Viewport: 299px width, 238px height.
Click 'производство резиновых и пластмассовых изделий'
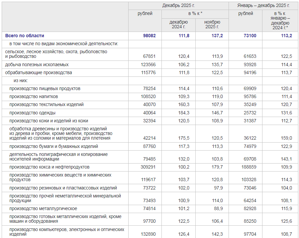(63, 188)
